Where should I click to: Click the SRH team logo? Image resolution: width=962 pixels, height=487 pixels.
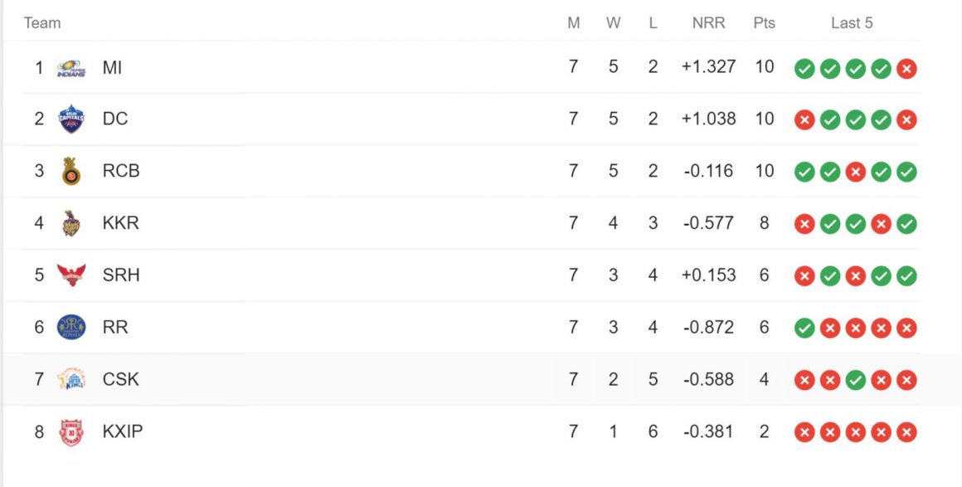click(x=71, y=275)
